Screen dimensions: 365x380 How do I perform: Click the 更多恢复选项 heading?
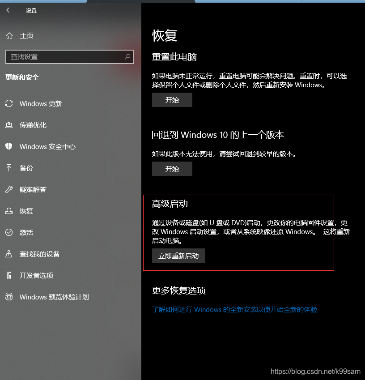(x=179, y=290)
